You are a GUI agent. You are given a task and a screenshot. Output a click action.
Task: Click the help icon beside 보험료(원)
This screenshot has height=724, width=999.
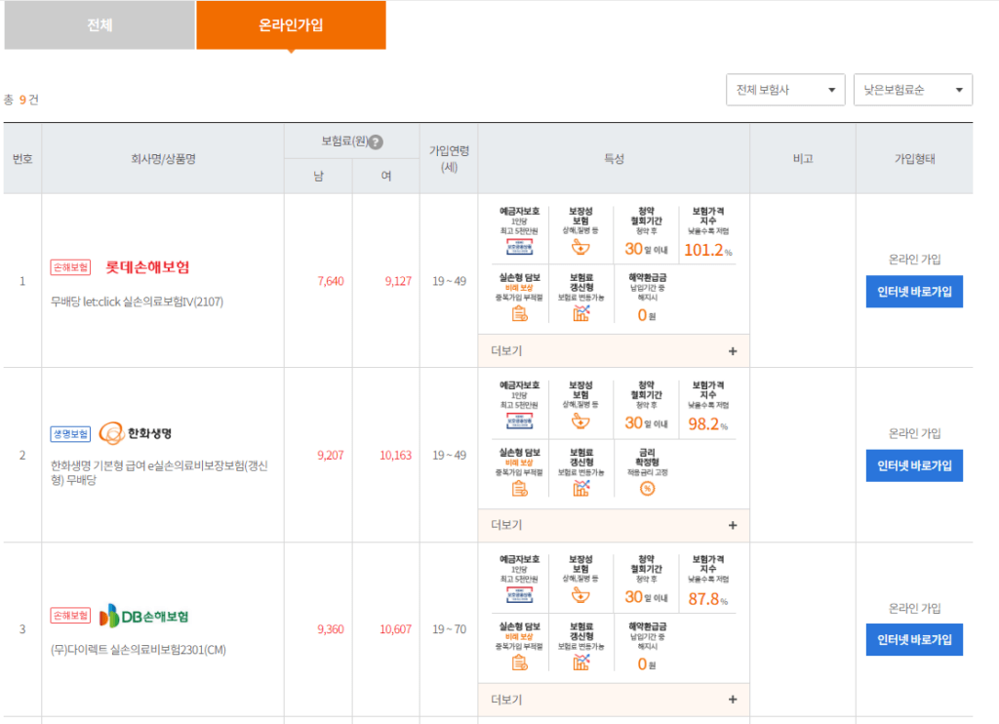[x=377, y=142]
